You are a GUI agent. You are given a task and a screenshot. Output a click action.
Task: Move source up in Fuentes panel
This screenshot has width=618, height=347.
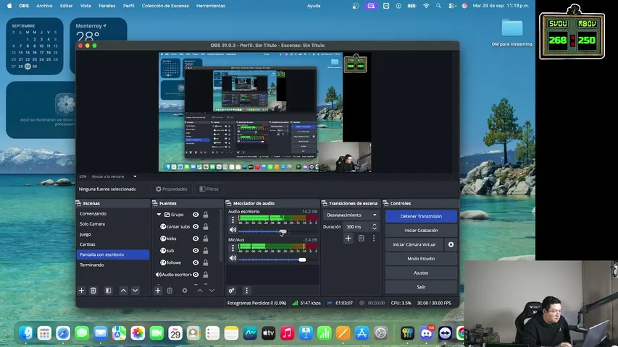click(200, 291)
